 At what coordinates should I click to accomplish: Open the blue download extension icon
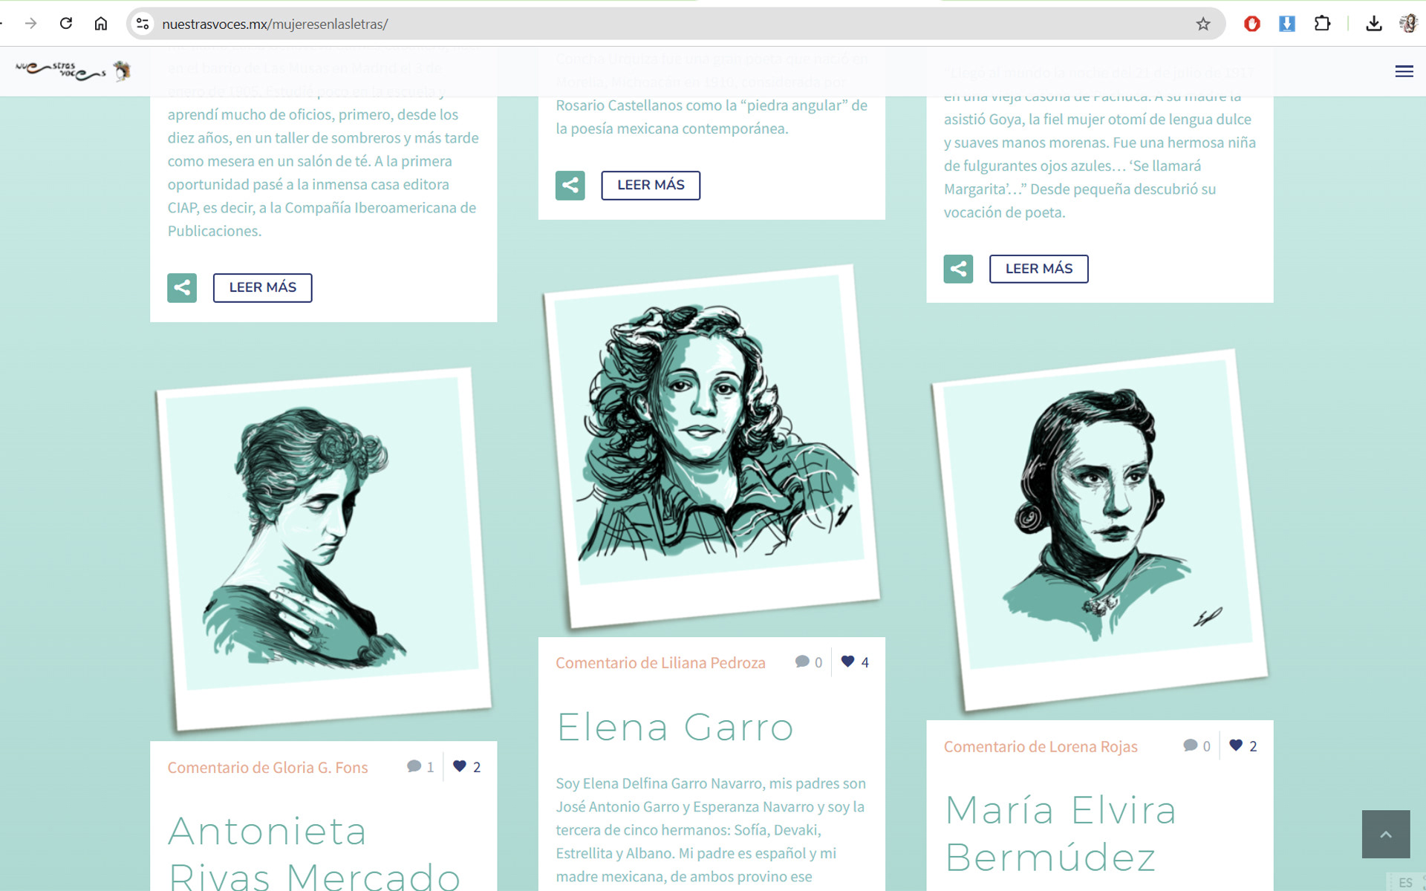point(1287,24)
